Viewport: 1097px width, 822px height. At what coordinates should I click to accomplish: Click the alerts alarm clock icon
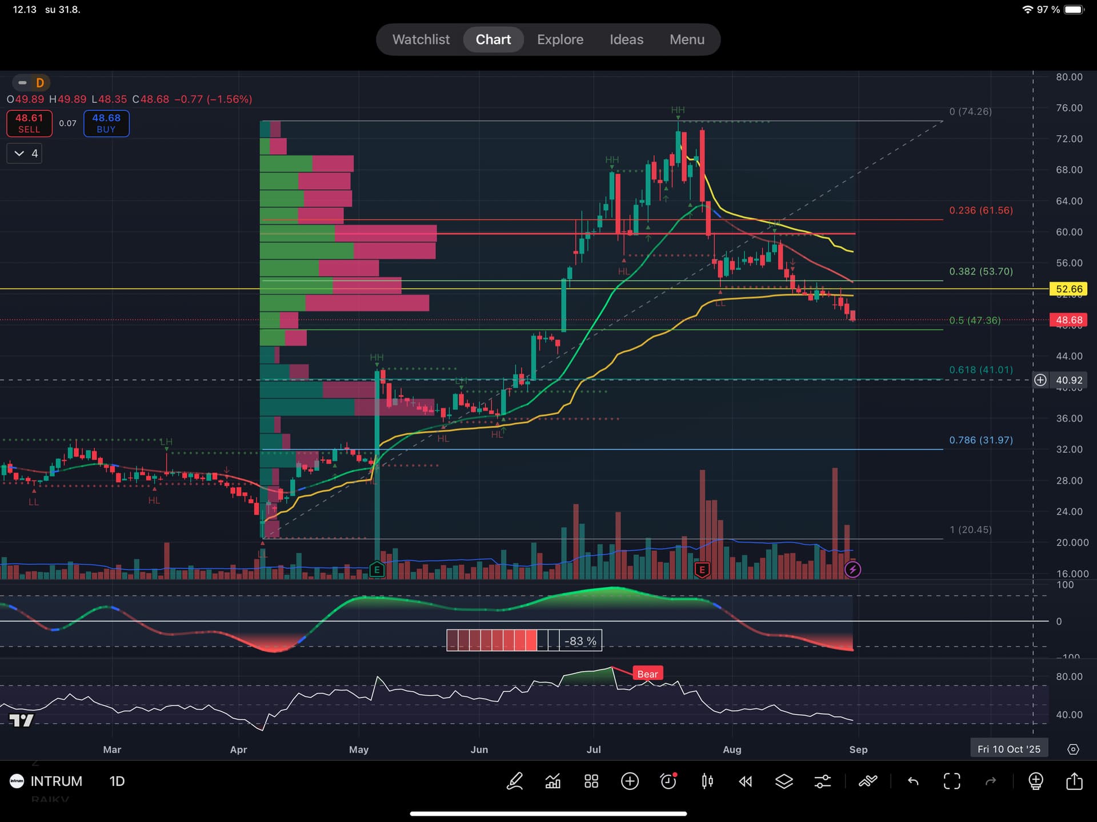click(x=668, y=781)
